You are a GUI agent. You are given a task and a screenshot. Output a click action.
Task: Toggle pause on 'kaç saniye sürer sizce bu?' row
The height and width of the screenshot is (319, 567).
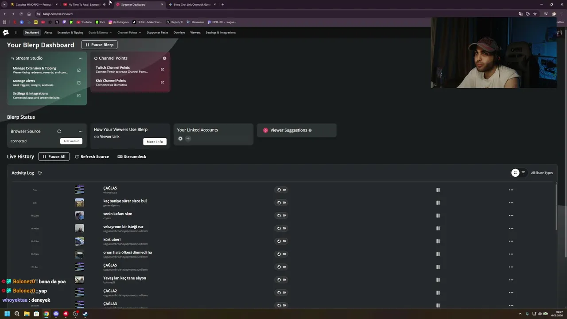point(438,202)
